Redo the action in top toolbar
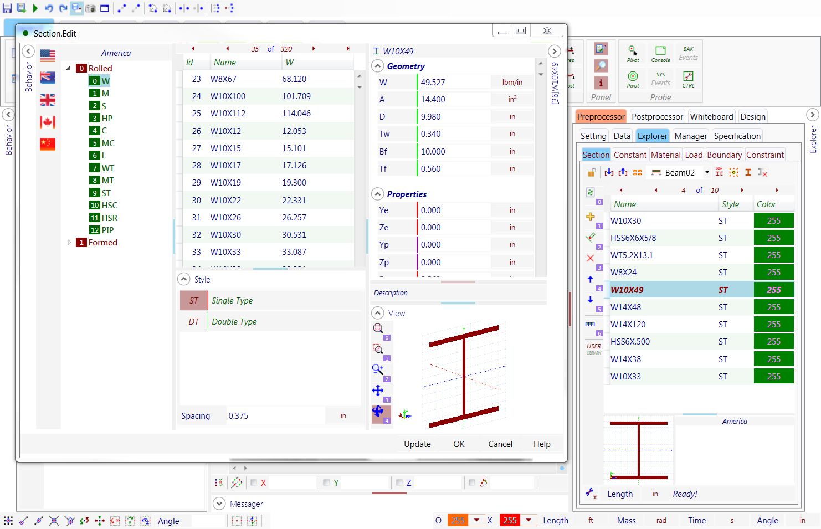821x529 pixels. [x=63, y=8]
